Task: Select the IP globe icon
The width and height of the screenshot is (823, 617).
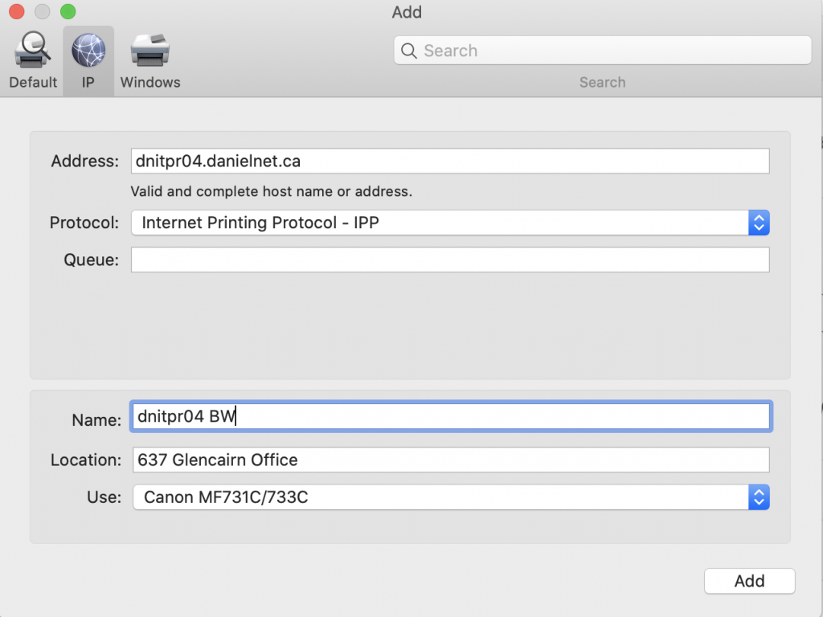Action: click(88, 51)
